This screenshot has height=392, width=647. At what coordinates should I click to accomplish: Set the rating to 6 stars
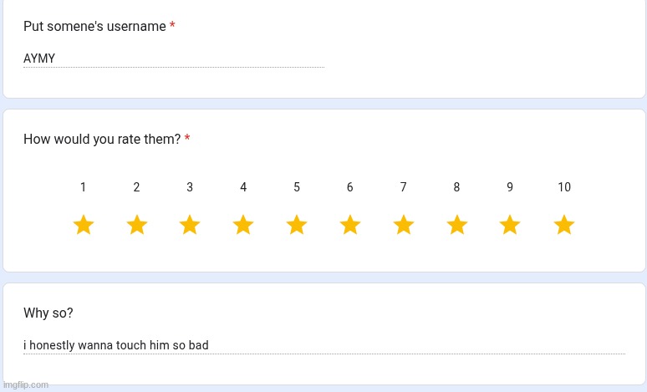[x=350, y=225]
